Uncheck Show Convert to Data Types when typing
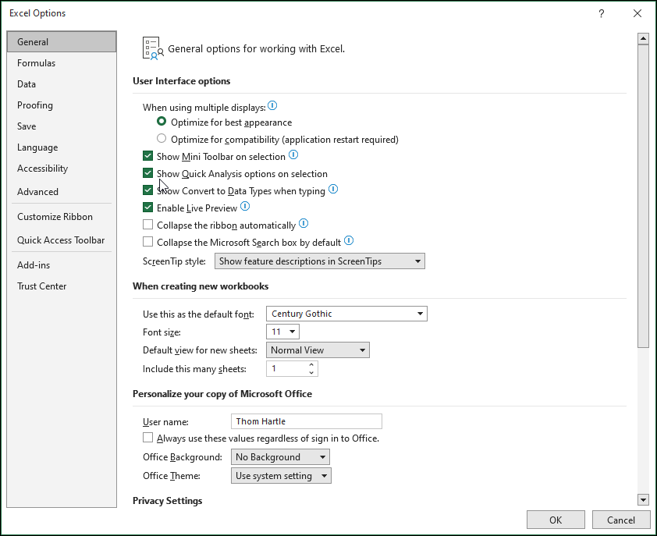The height and width of the screenshot is (536, 657). 147,190
